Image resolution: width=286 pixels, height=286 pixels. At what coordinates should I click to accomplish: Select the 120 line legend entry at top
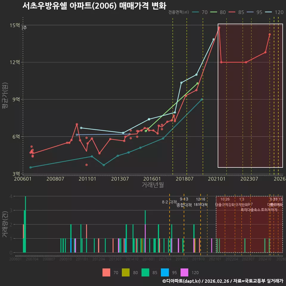tap(274, 12)
